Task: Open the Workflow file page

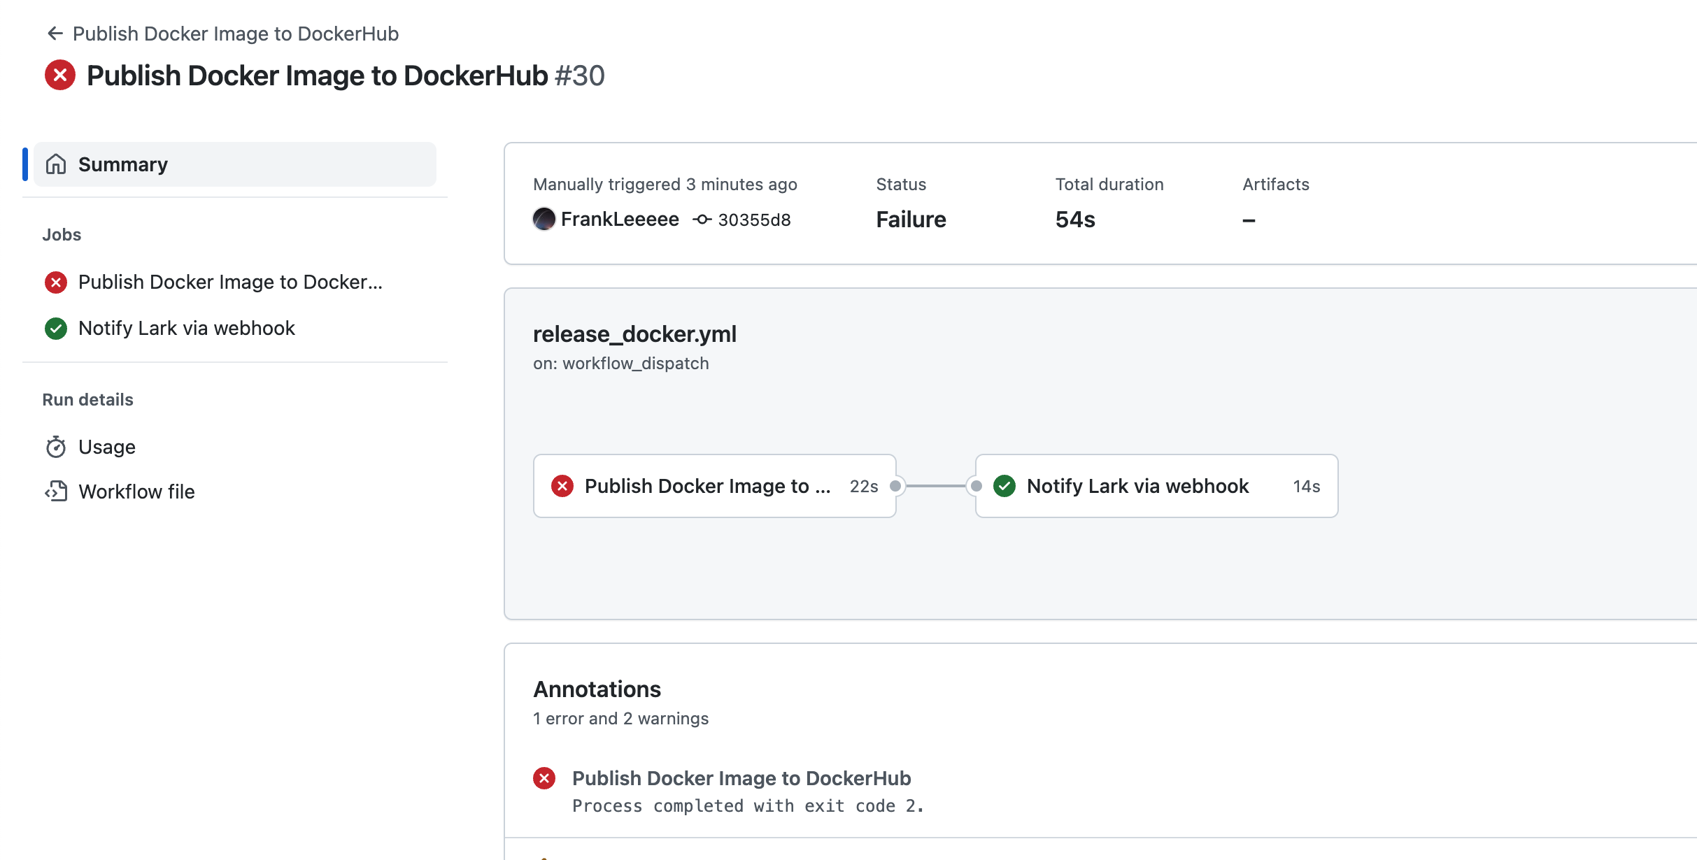Action: click(136, 492)
